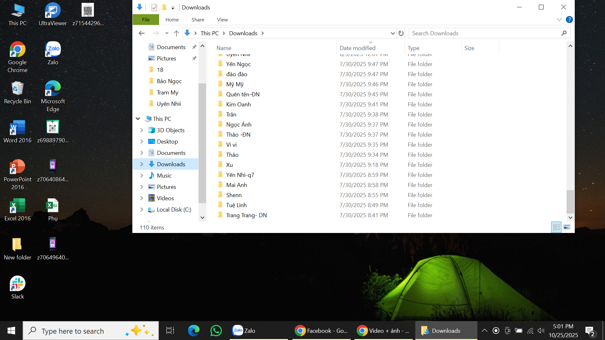Screen dimensions: 605x340
Task: Unpin Documents from Quick access
Action: (194, 47)
